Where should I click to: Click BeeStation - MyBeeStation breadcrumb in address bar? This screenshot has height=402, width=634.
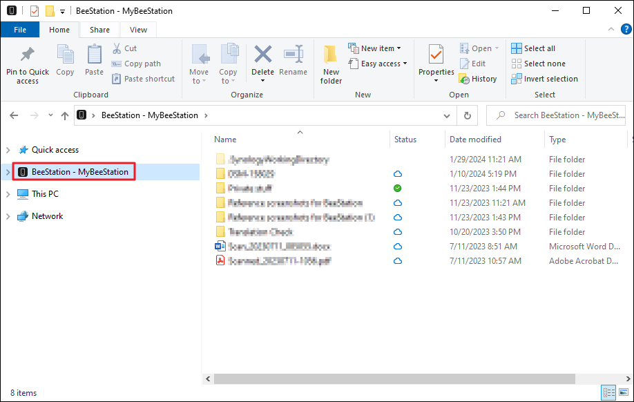150,115
